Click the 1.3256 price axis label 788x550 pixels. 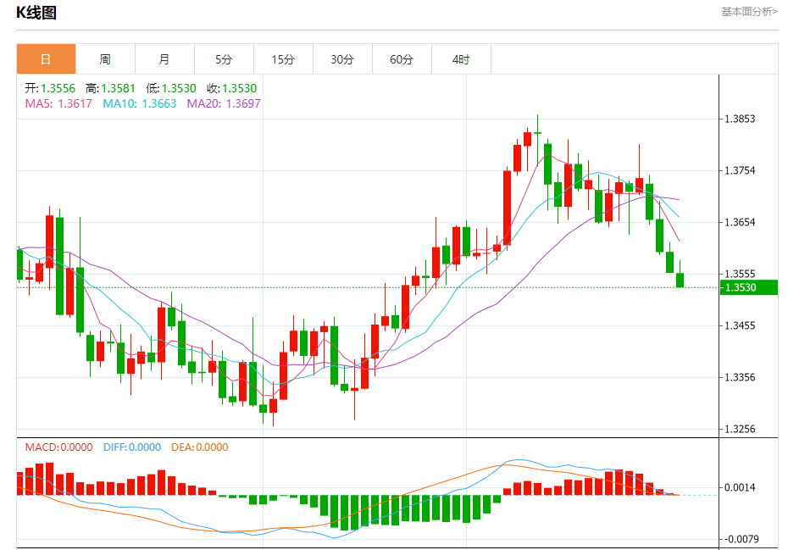click(x=740, y=429)
